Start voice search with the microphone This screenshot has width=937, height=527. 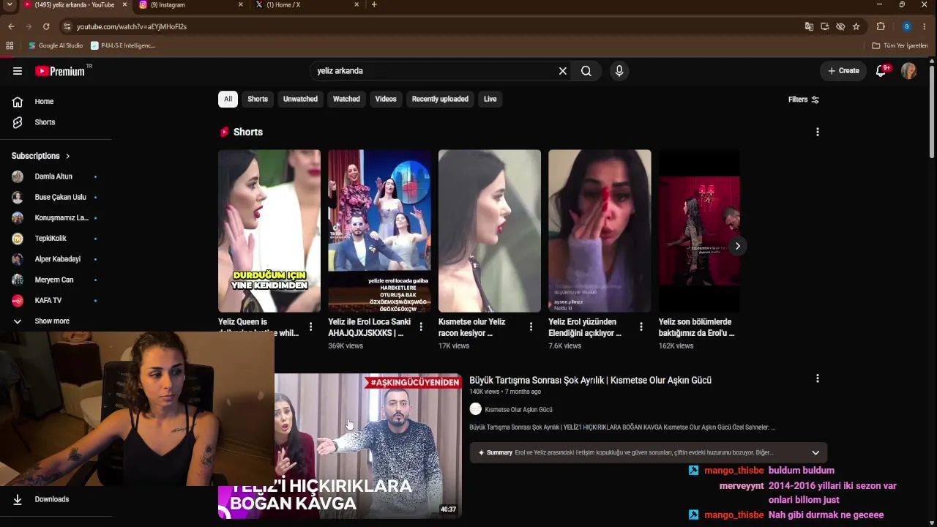pyautogui.click(x=619, y=71)
